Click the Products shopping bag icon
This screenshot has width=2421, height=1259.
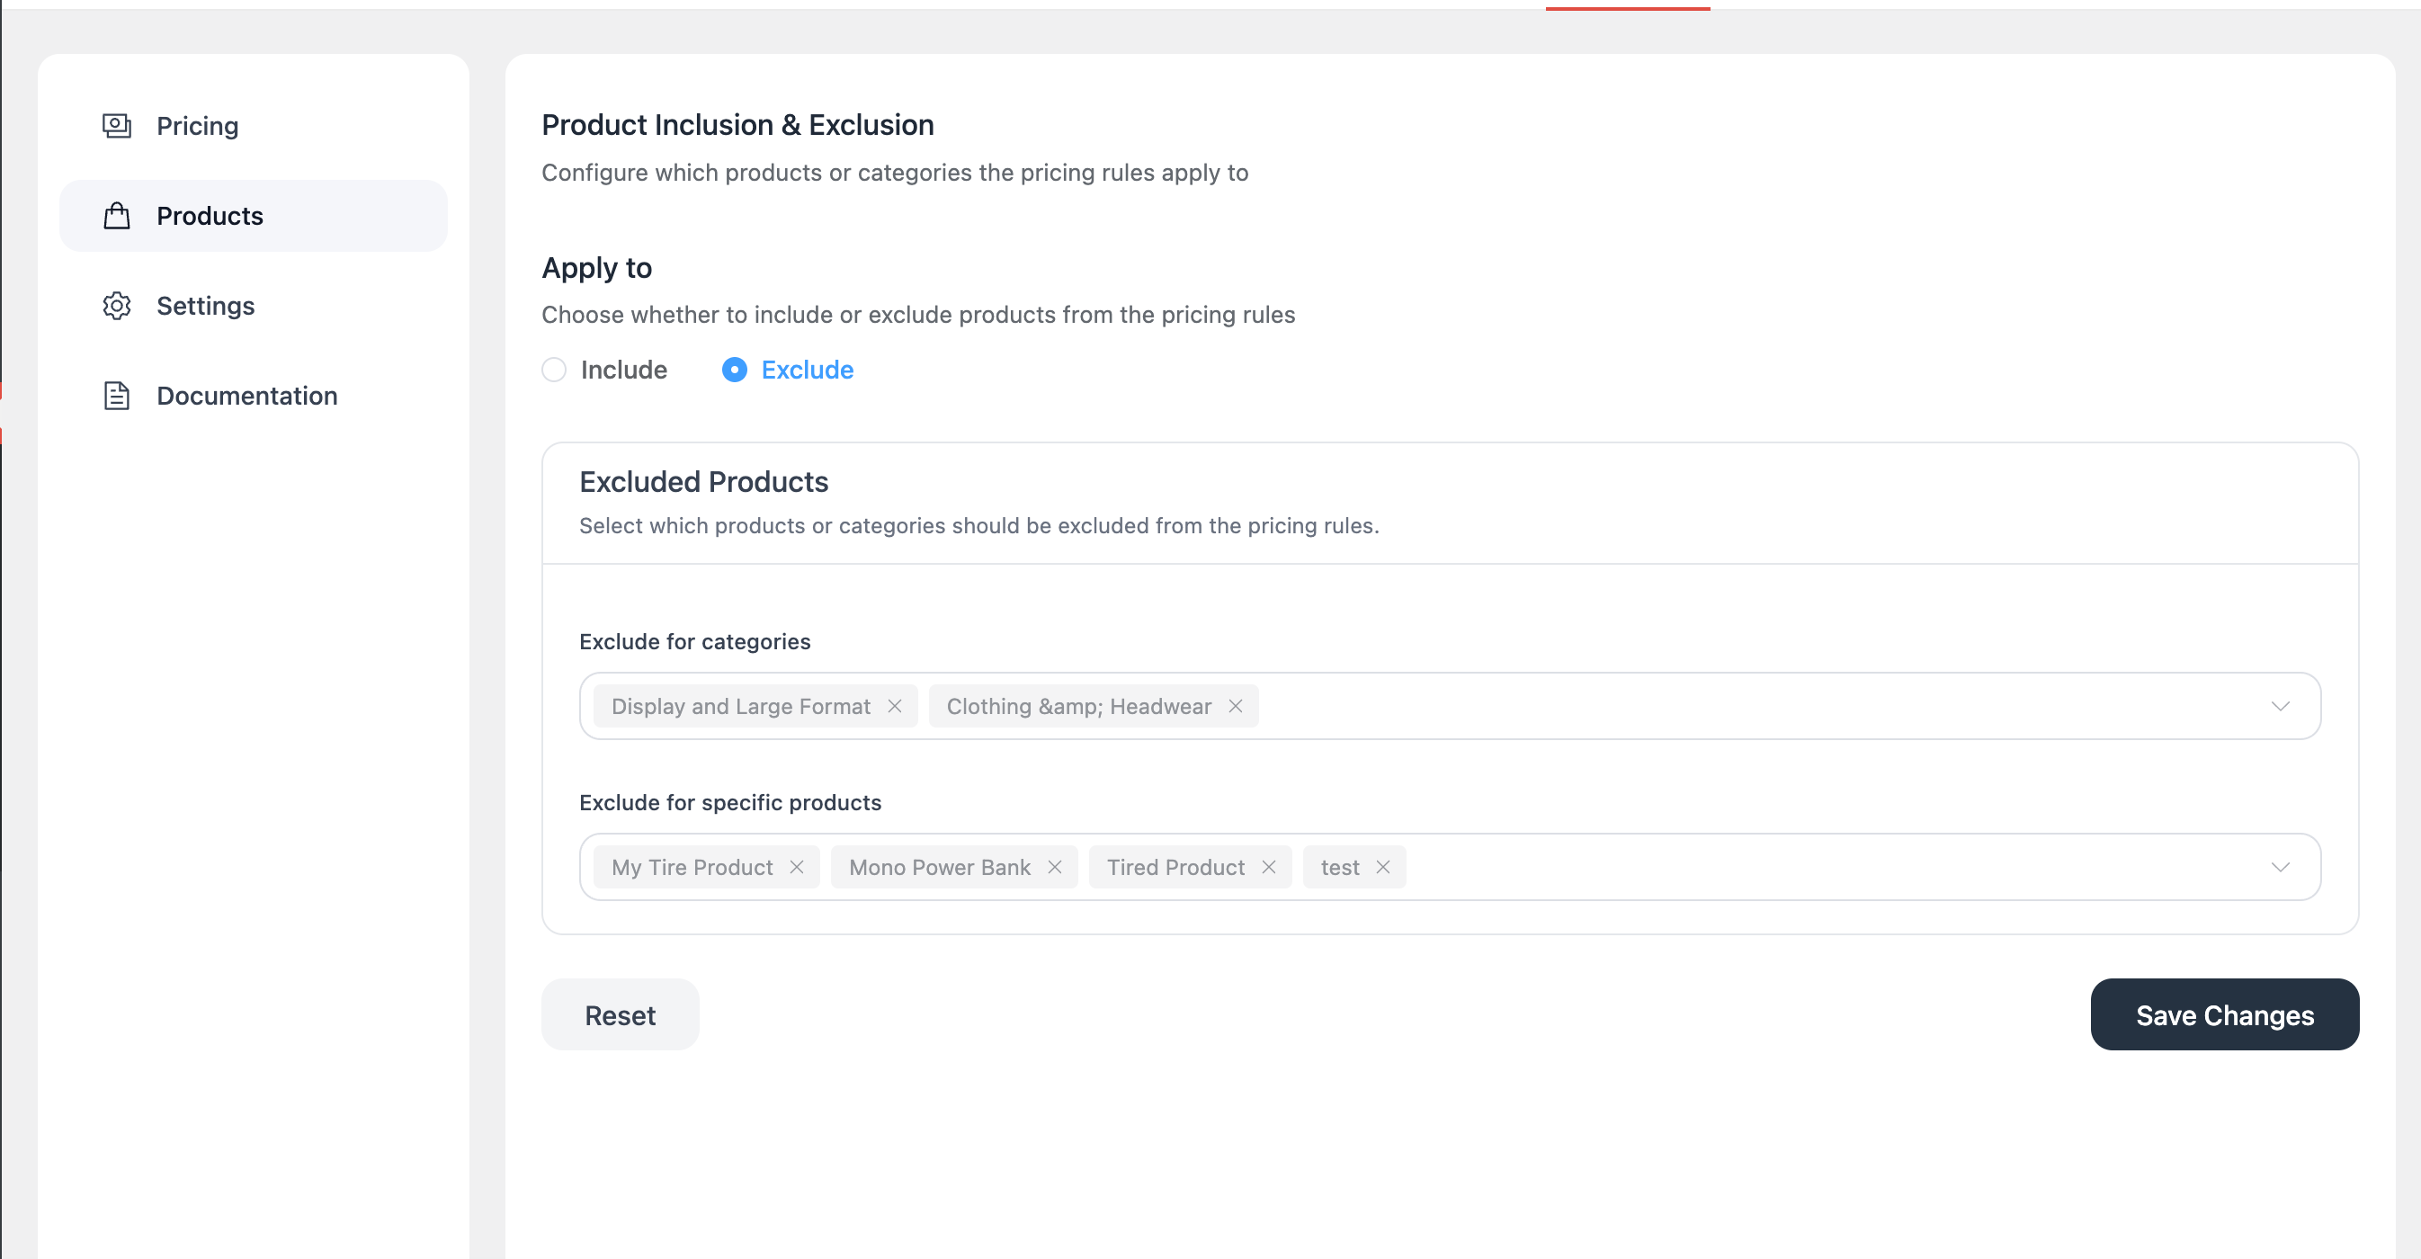[117, 216]
